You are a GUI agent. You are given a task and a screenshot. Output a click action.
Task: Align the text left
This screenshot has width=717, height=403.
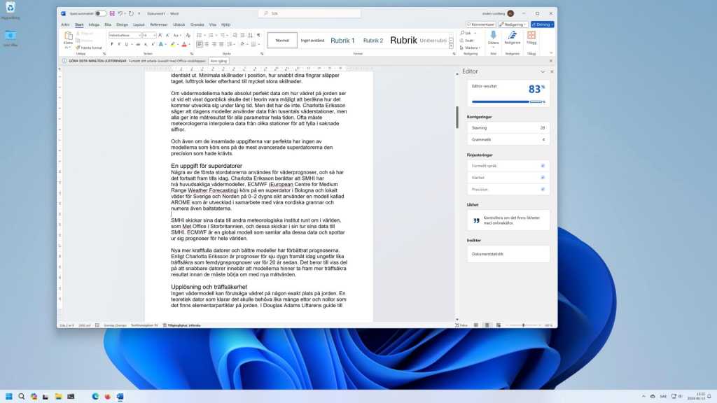point(200,44)
